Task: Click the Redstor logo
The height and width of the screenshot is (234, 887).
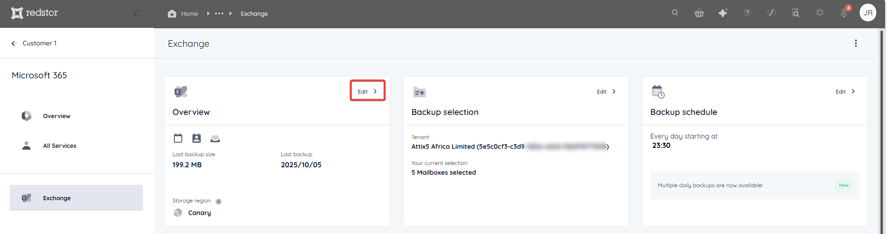Action: pos(35,13)
